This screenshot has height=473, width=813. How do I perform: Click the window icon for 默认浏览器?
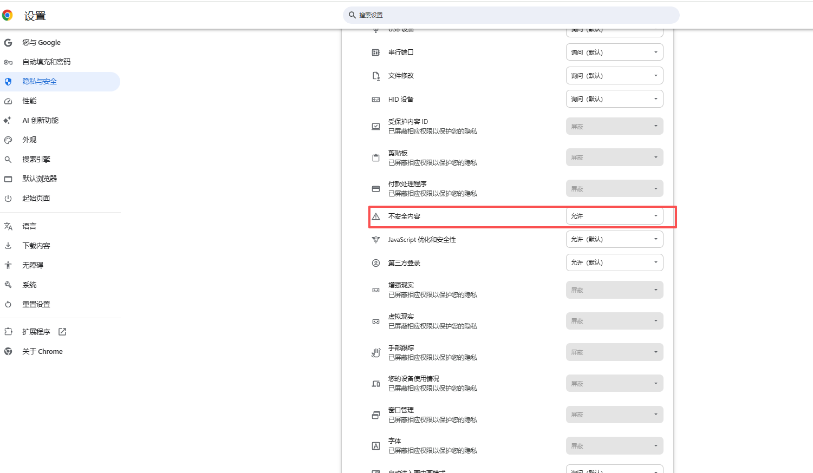tap(8, 179)
